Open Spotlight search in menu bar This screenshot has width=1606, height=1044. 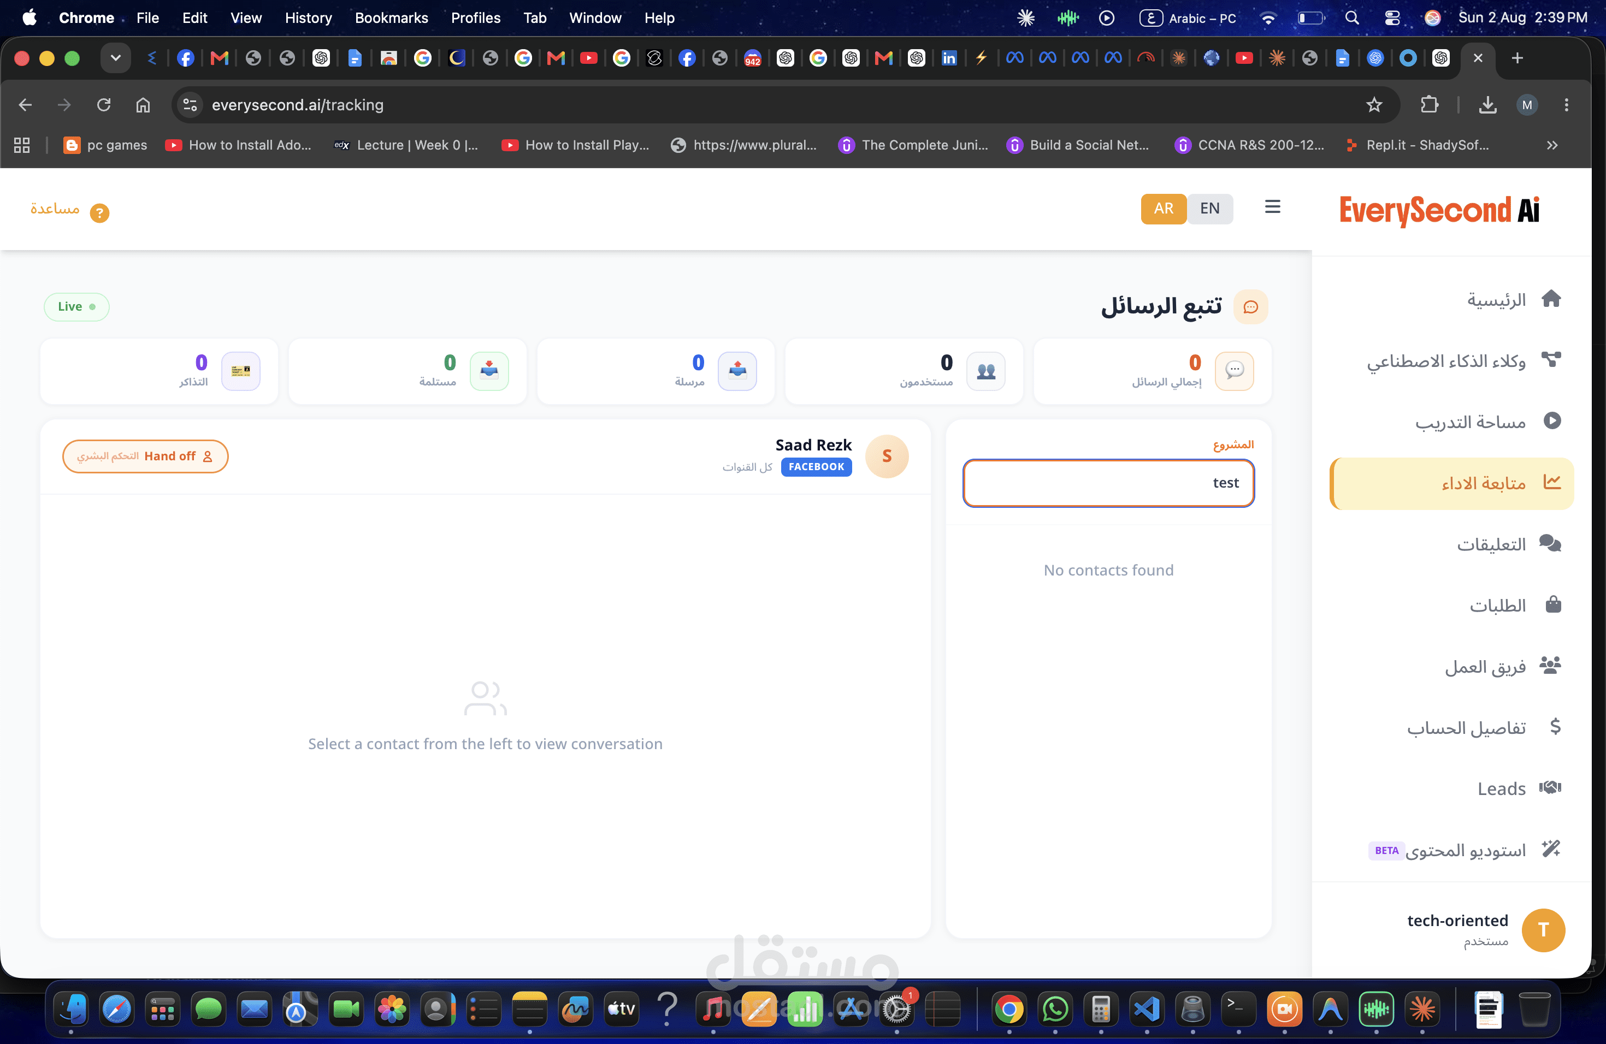(x=1351, y=18)
